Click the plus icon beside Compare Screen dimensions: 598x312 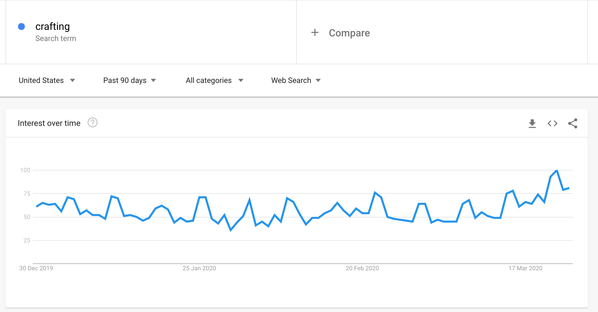point(315,33)
